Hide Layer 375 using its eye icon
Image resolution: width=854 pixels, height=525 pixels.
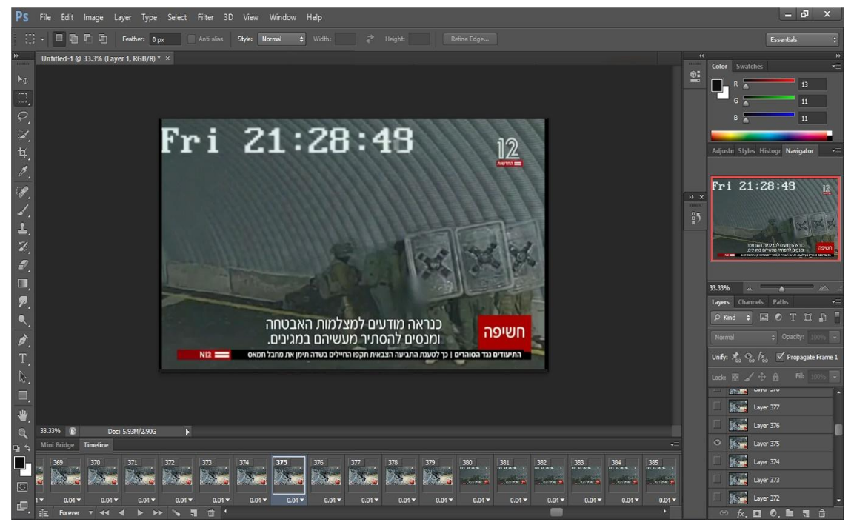tap(716, 444)
